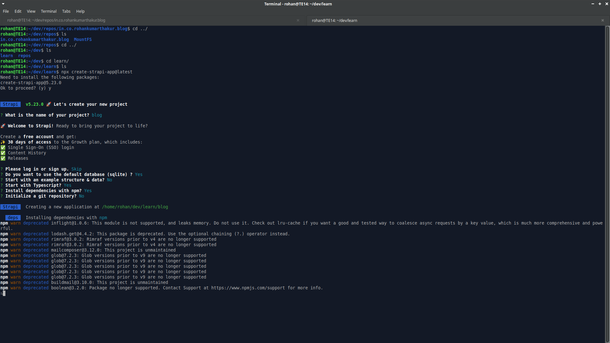Close the ~/dev/learn tab
This screenshot has width=610, height=343.
(x=603, y=20)
